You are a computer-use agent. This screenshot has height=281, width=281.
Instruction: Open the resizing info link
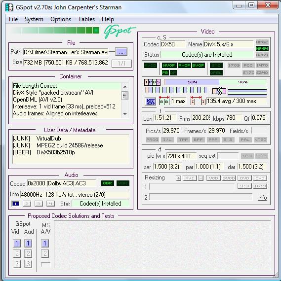[263, 198]
